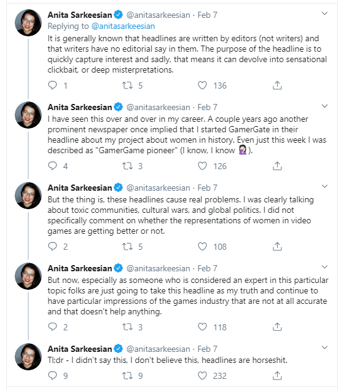Image resolution: width=344 pixels, height=390 pixels.
Task: Open Anita Sarkeesian's name on the first tweet
Action: coord(80,15)
